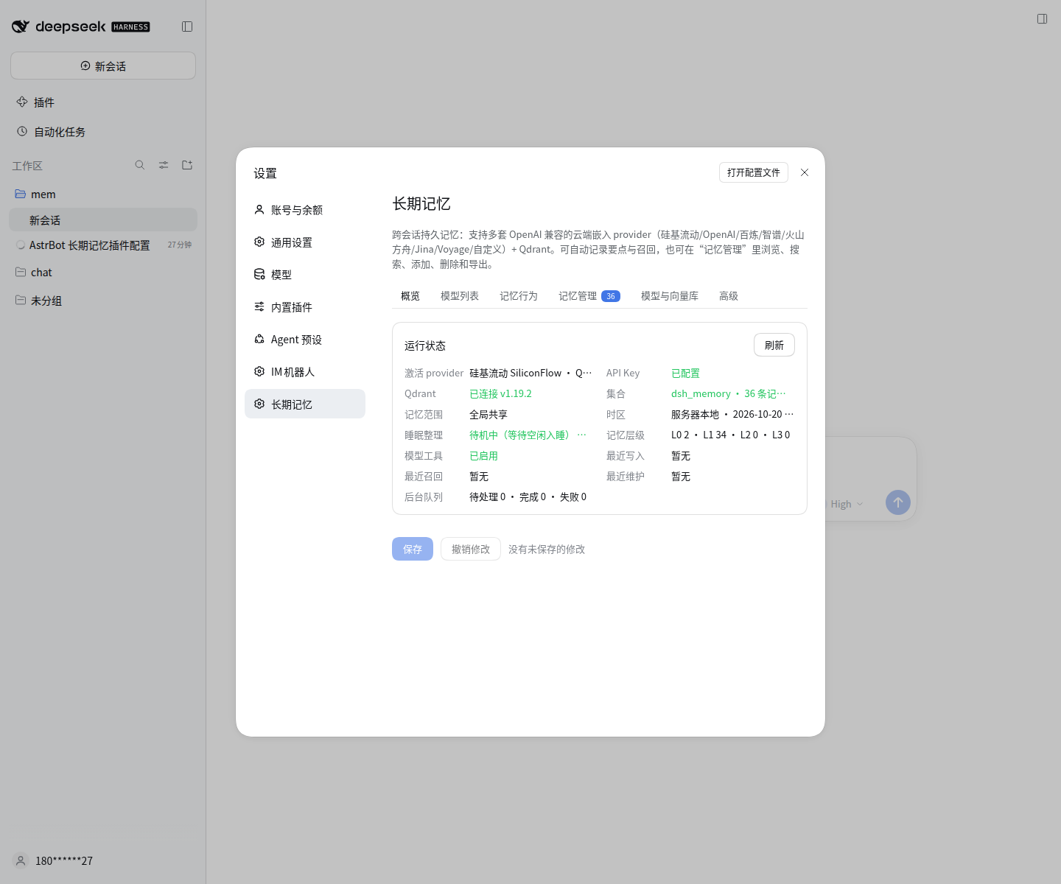Click the new workspace folder icon
This screenshot has width=1061, height=884.
187,165
